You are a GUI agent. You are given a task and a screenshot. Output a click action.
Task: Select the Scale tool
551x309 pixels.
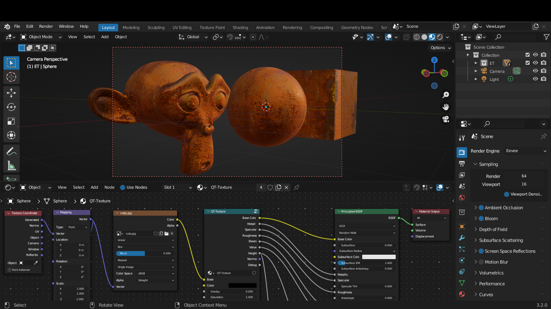tap(11, 121)
